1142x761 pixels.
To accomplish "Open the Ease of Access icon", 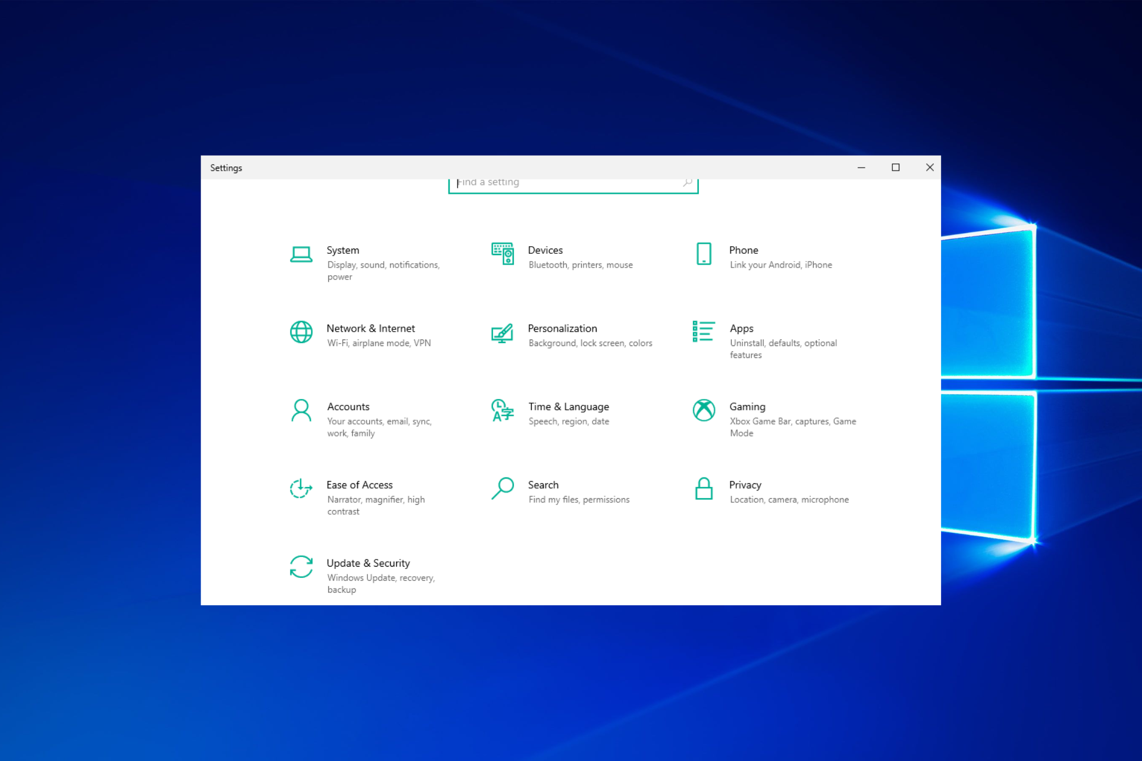I will pos(301,489).
